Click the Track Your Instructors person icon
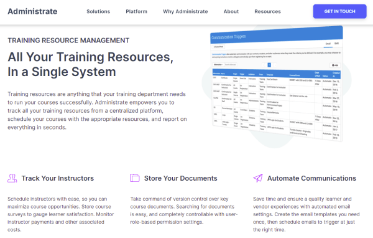 point(12,178)
